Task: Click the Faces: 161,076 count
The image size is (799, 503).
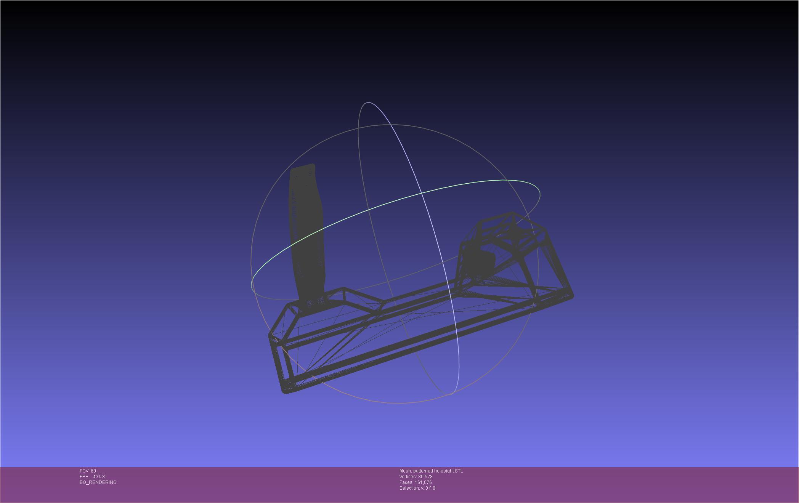Action: tap(416, 482)
